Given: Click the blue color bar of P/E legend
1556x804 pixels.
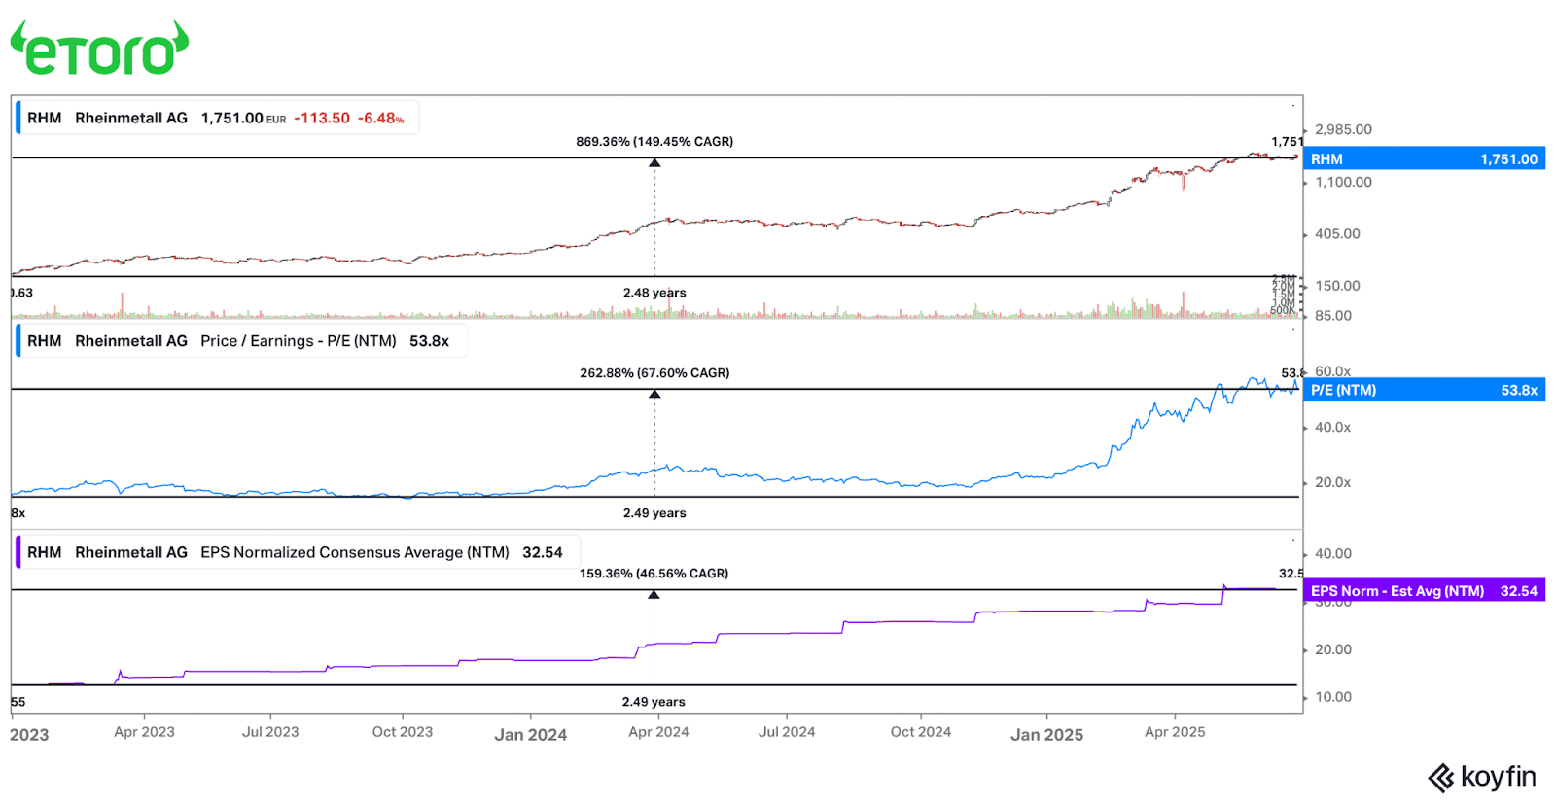Looking at the screenshot, I should click(18, 341).
